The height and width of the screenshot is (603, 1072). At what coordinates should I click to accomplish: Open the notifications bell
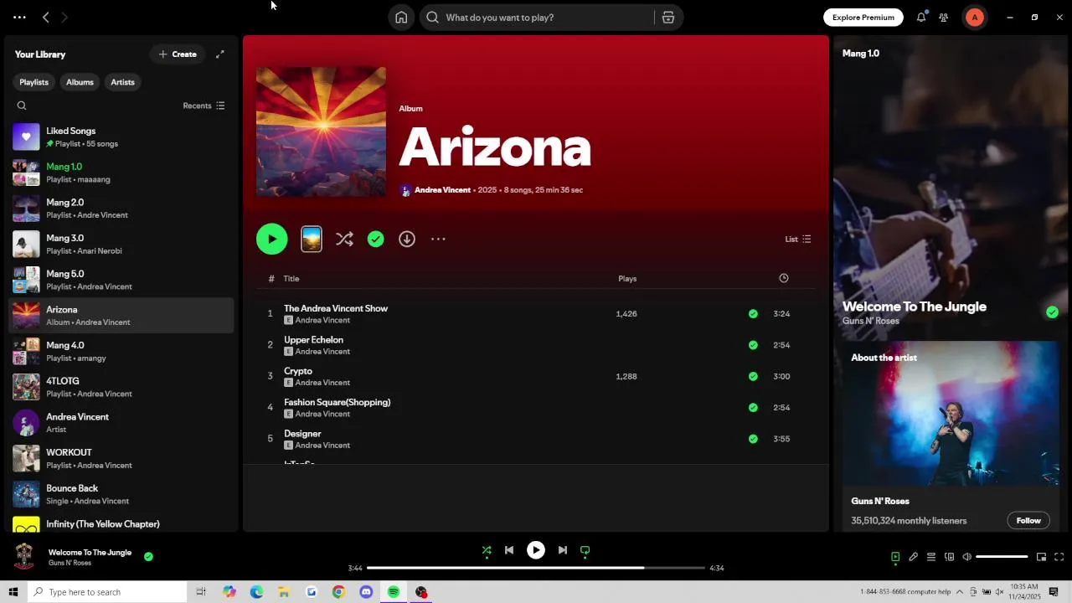tap(921, 18)
